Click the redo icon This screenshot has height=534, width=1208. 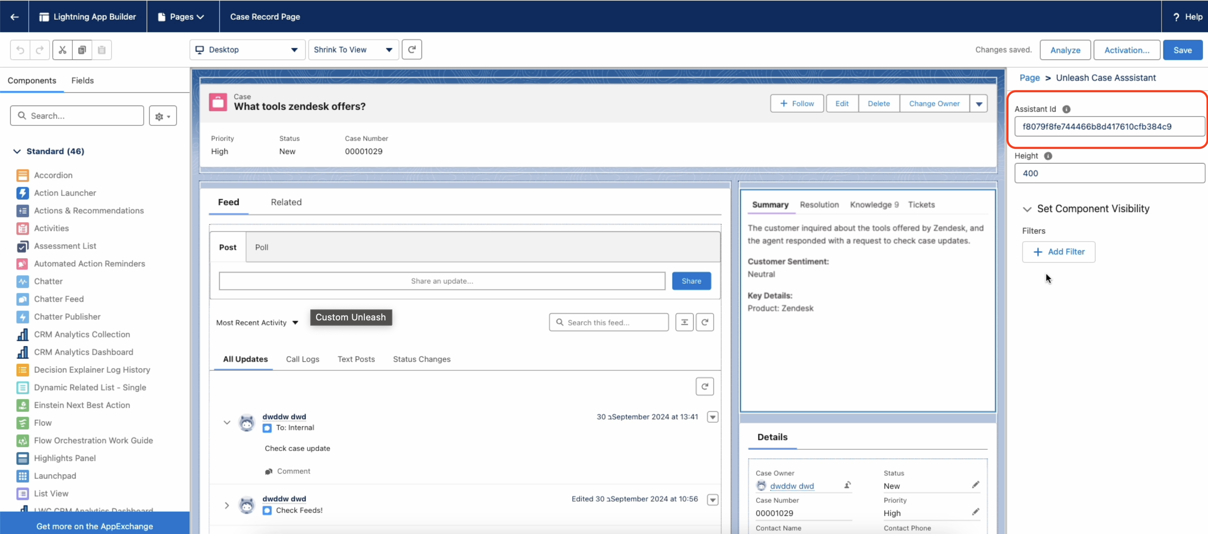(40, 50)
